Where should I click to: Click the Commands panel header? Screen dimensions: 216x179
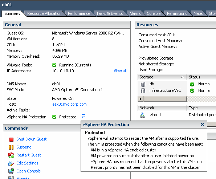tap(42, 128)
